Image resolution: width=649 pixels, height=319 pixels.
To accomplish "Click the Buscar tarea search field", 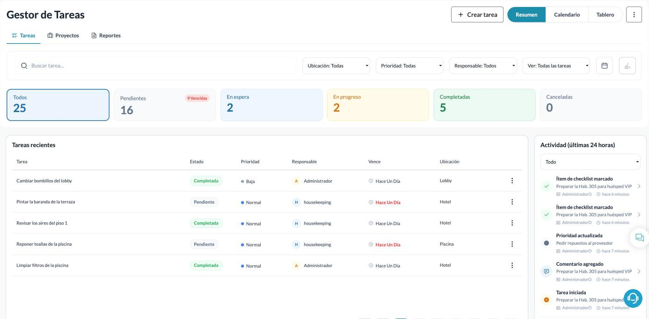I will pyautogui.click(x=157, y=66).
